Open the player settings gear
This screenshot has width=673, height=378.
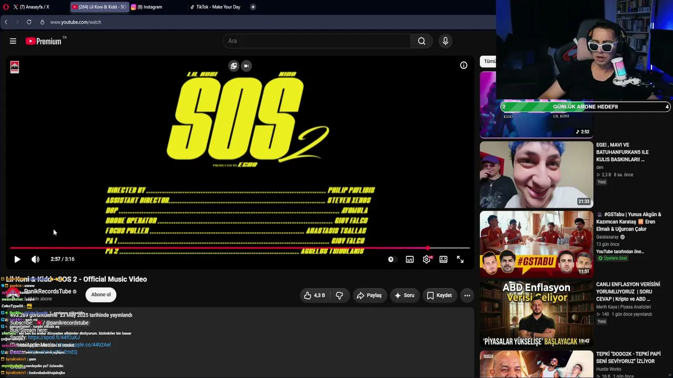tap(426, 259)
